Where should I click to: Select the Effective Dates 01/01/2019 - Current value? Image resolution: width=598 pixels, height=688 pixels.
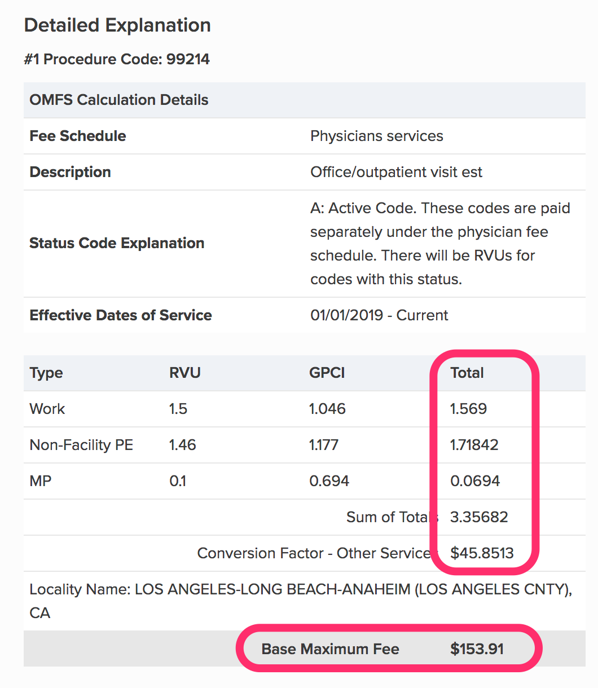coord(379,315)
